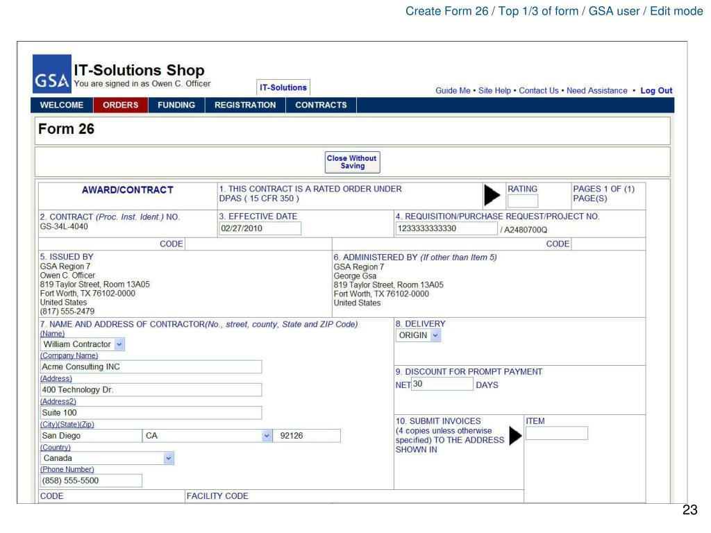The image size is (711, 533).
Task: Edit the Zip field 92126
Action: coord(306,436)
